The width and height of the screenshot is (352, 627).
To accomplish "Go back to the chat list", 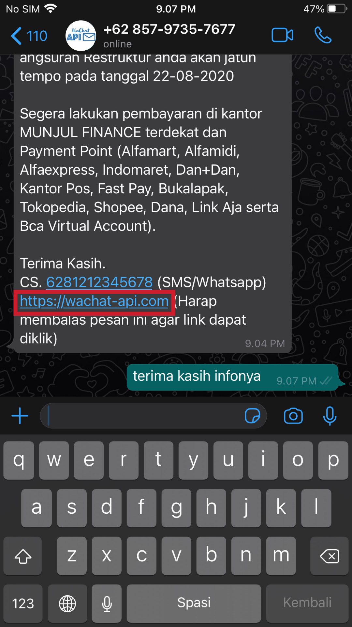I will click(x=29, y=36).
